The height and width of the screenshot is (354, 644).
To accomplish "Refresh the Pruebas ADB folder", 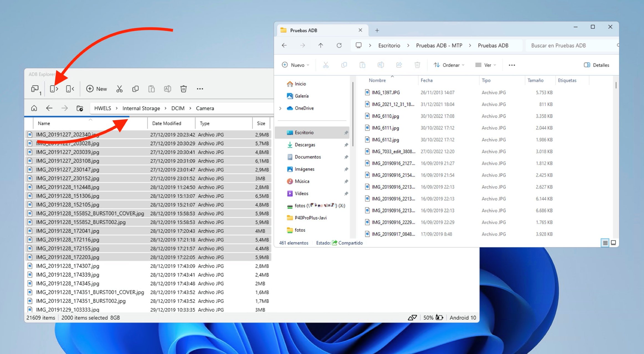I will tap(339, 45).
